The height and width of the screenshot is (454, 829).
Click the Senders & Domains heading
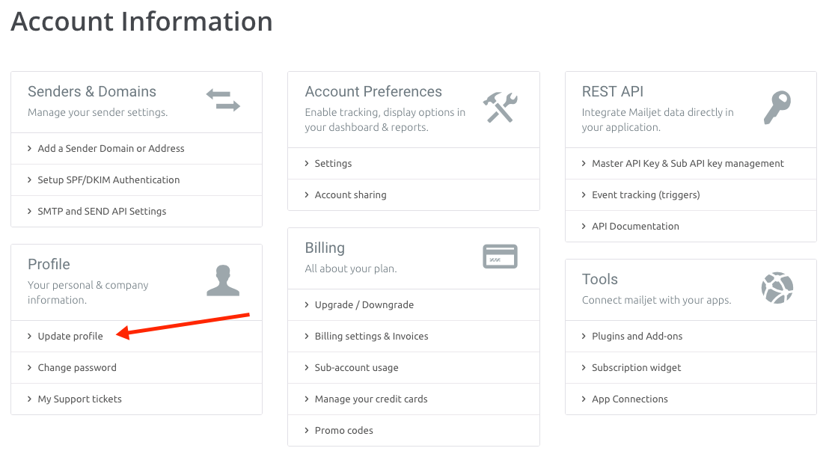click(x=92, y=91)
